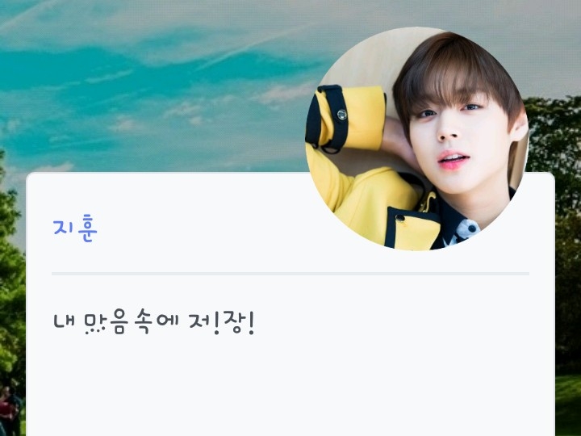Click the yellow jacket sleeve in the profile photo
Viewport: 581px width, 436px height.
346,119
